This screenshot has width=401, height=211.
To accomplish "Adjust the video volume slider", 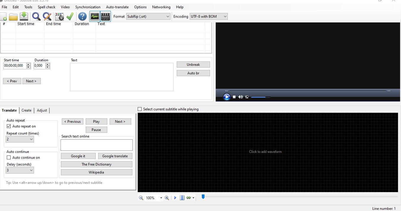I will (x=260, y=97).
